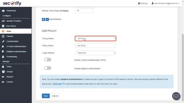Click the Apps cube icon
The width and height of the screenshot is (184, 103).
(3, 31)
